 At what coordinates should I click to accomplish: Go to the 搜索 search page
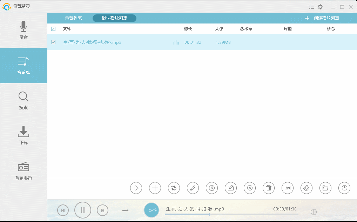click(x=23, y=101)
